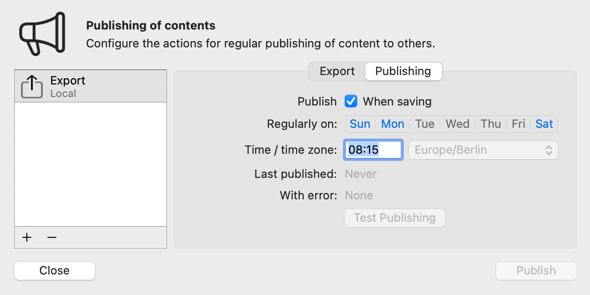Screen dimensions: 590x295
Task: Click the Export share icon in list
Action: pos(32,87)
